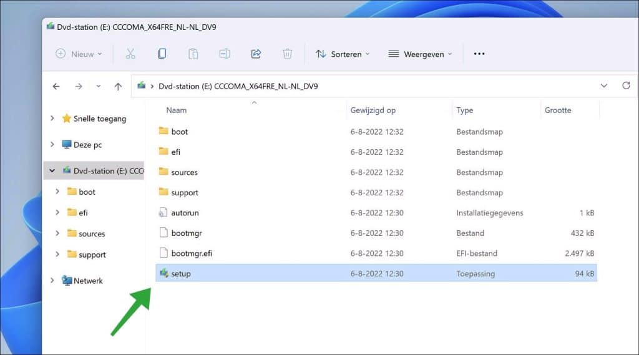
Task: Open the Sorteren dropdown
Action: tap(343, 54)
